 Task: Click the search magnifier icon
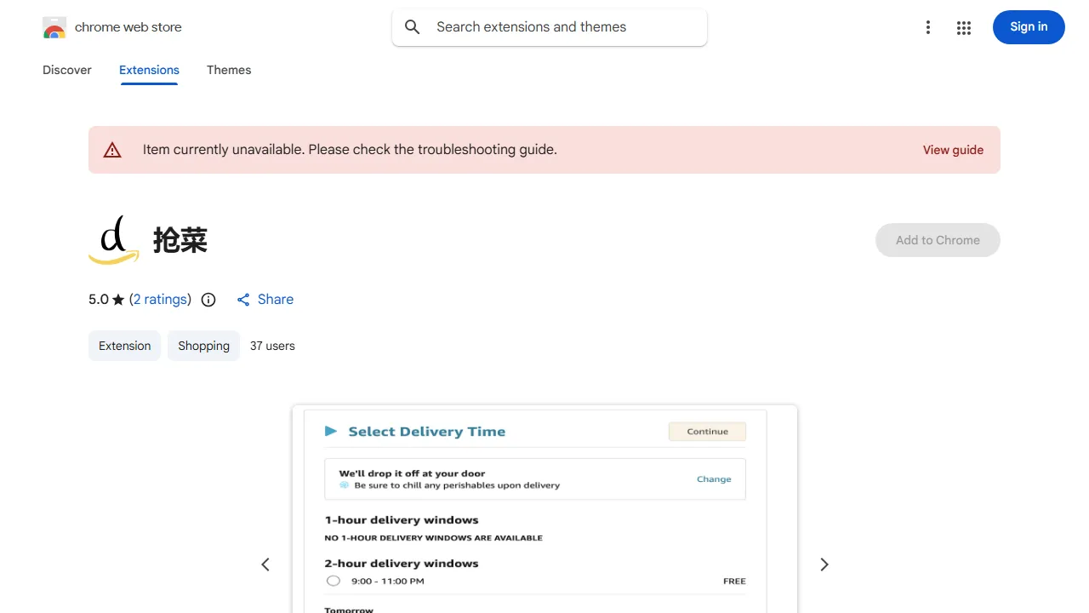[412, 26]
